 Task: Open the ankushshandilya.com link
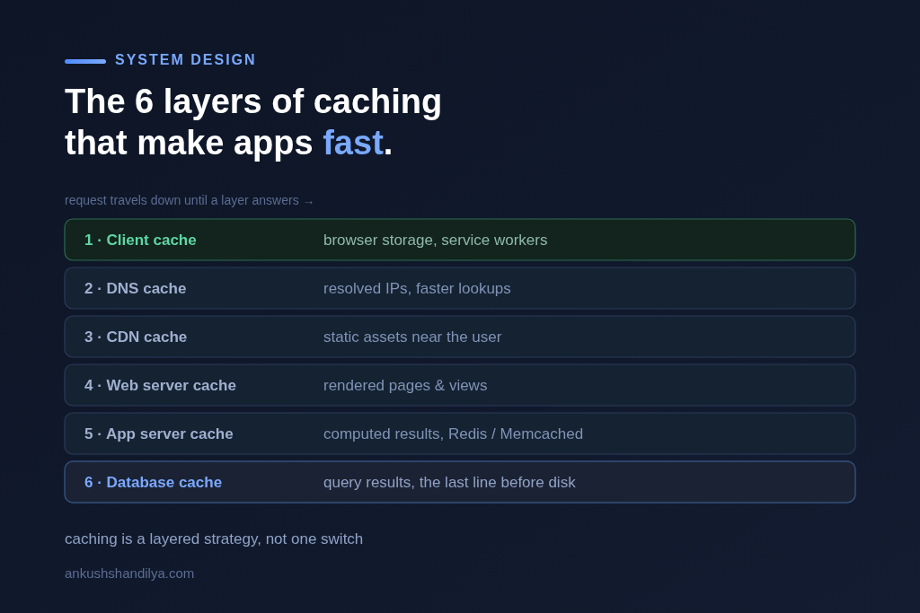point(129,574)
